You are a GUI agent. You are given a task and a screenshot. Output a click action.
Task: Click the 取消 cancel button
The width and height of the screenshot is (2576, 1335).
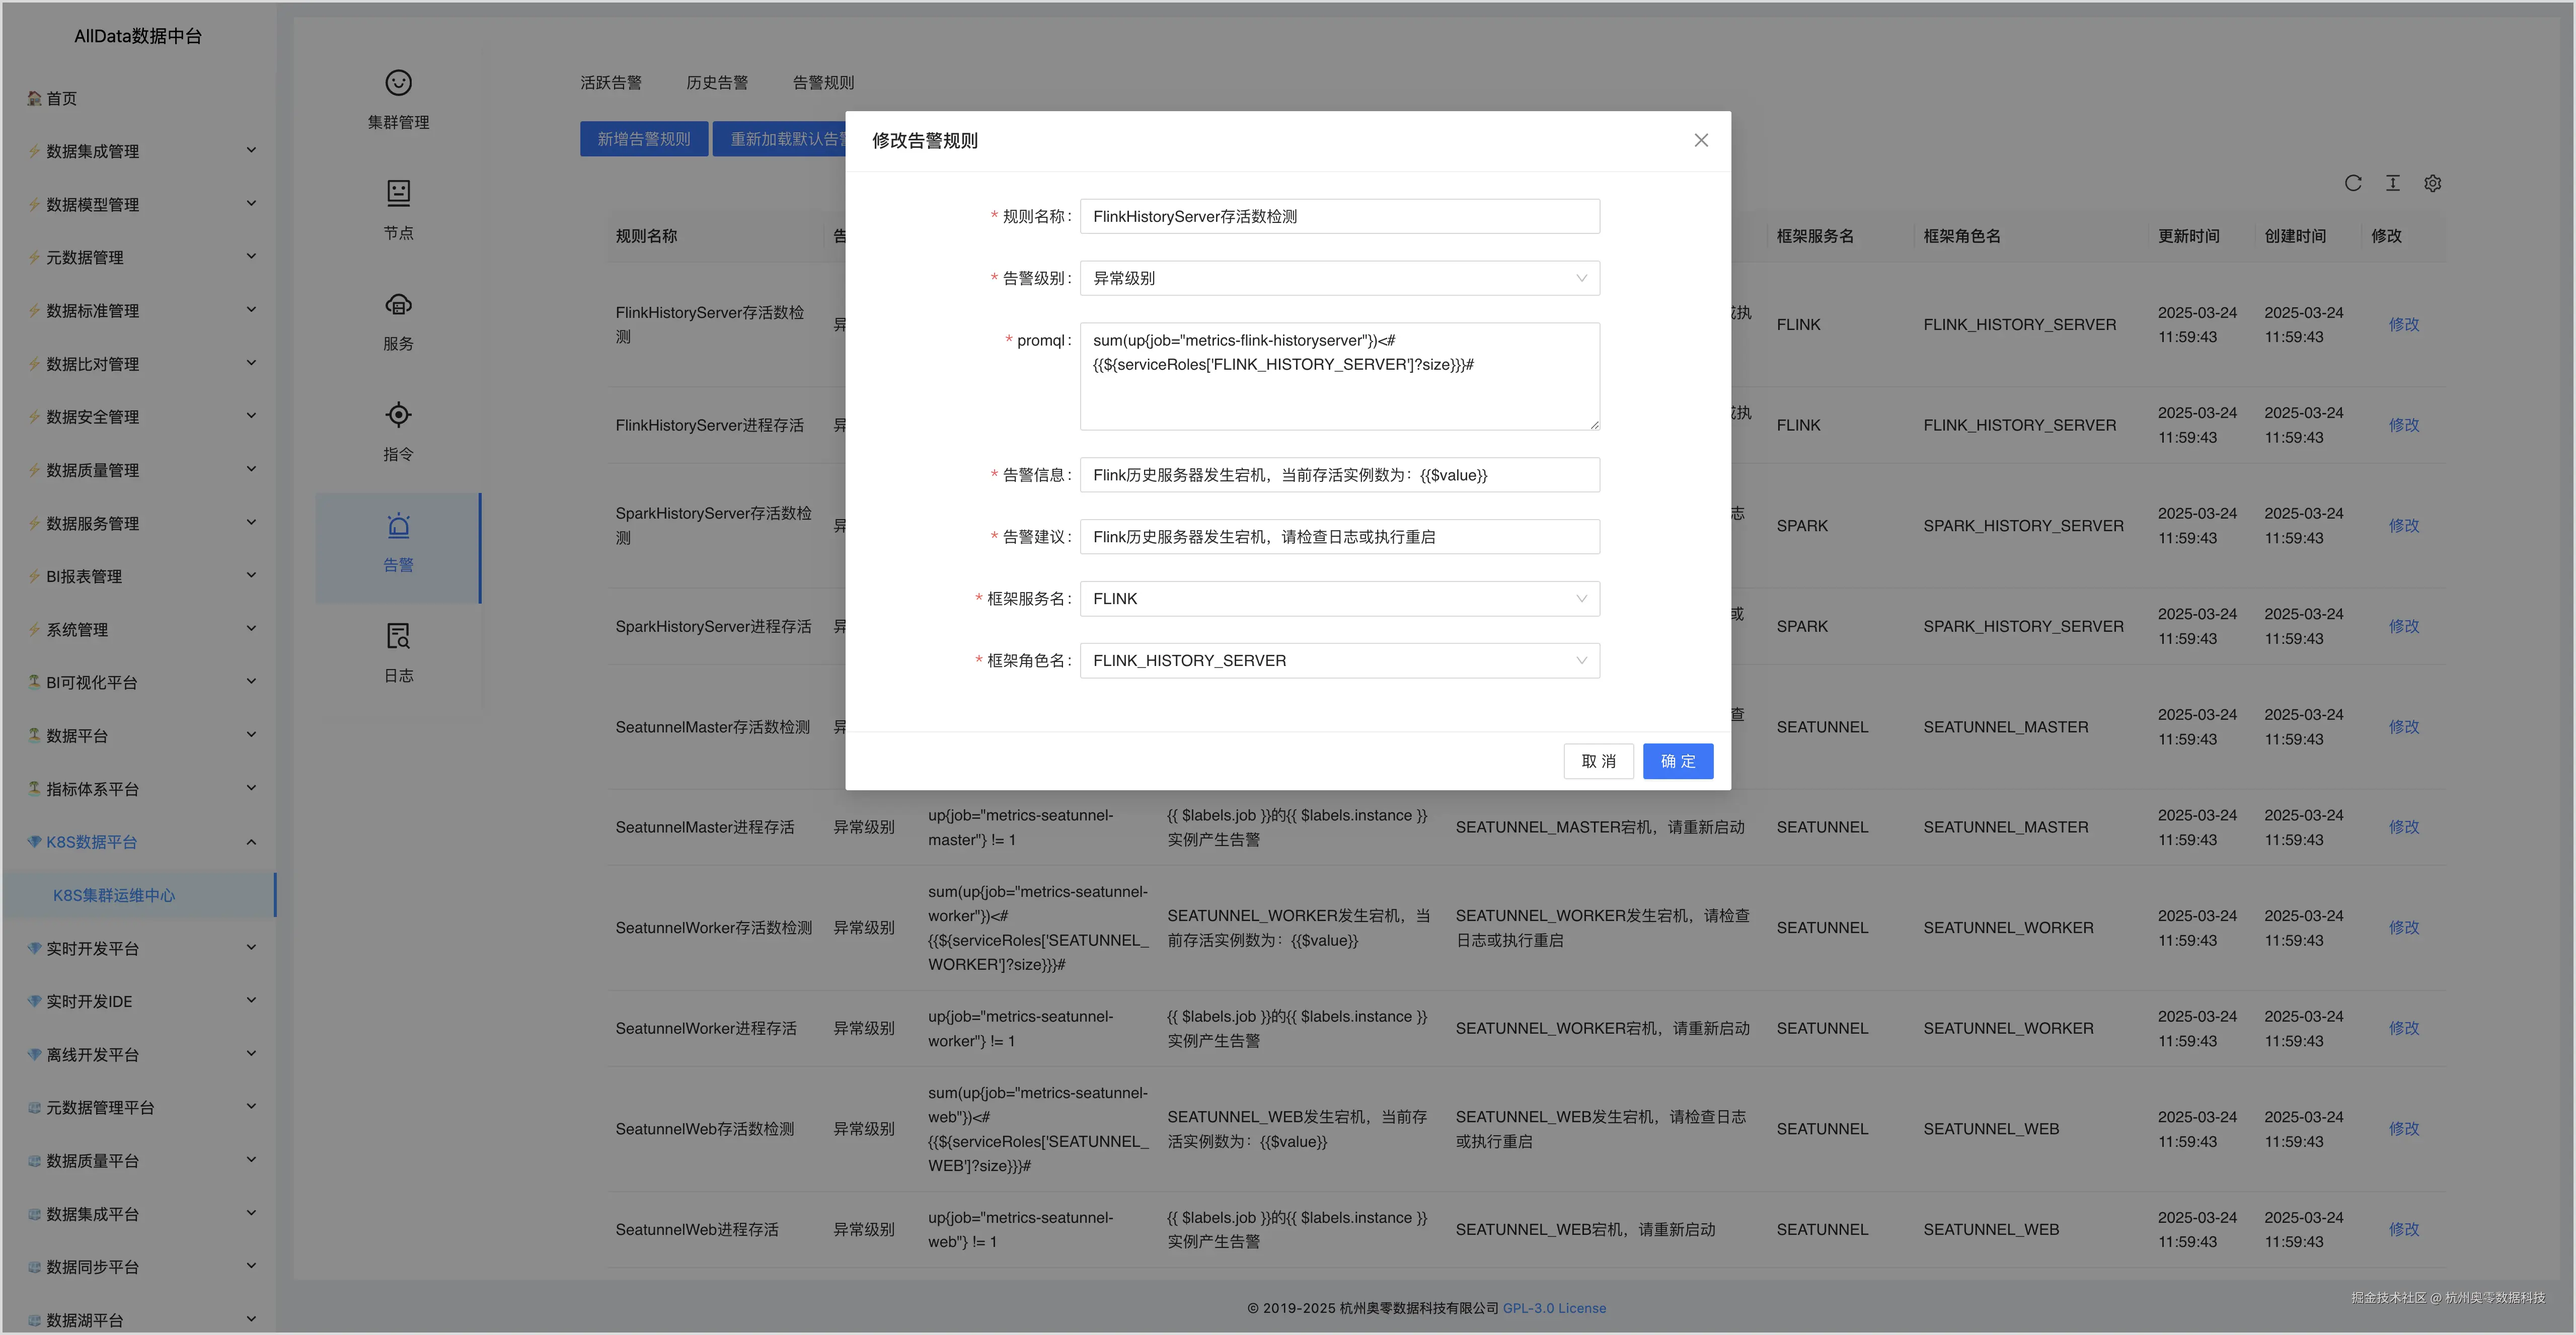[x=1597, y=761]
